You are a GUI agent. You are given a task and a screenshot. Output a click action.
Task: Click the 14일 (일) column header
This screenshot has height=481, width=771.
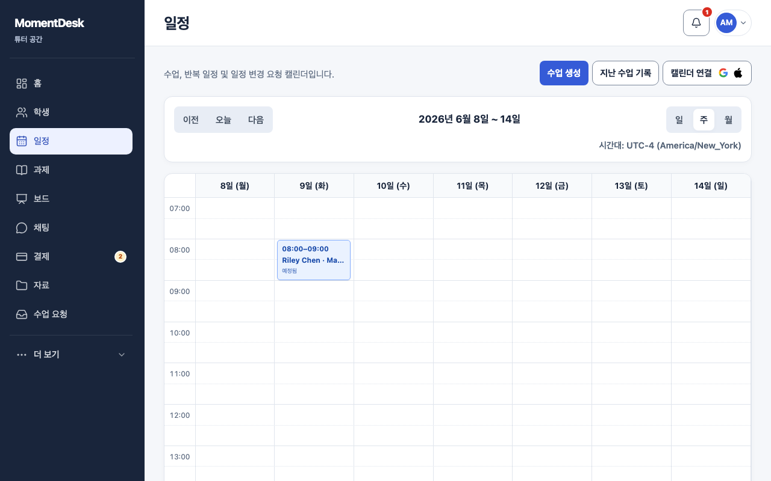(711, 186)
